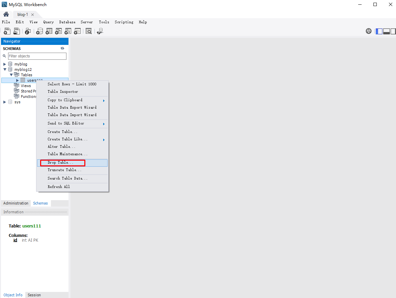This screenshot has height=298, width=396.
Task: Create new function toolbar icon
Action: point(77,31)
